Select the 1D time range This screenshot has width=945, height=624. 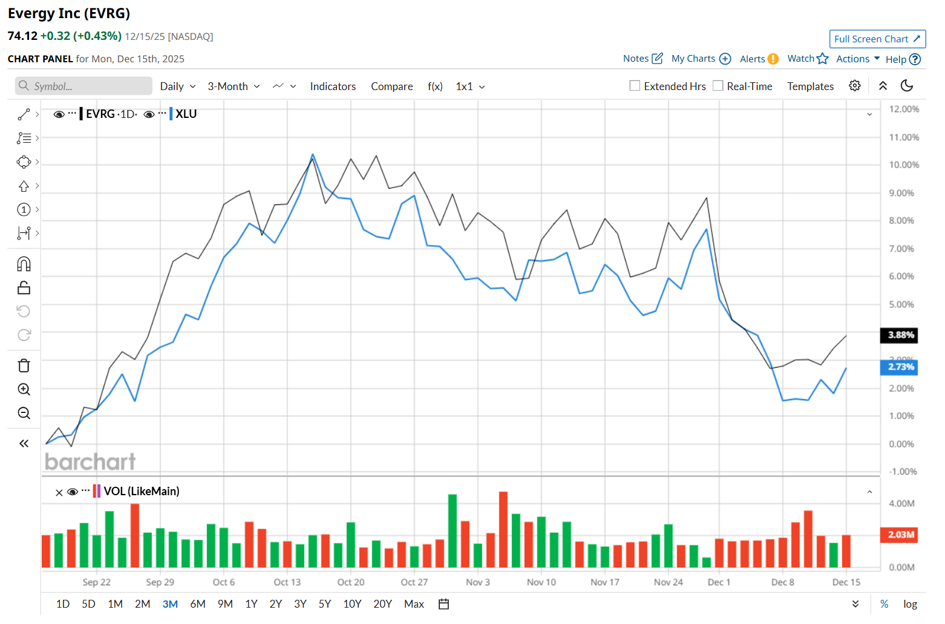[63, 604]
